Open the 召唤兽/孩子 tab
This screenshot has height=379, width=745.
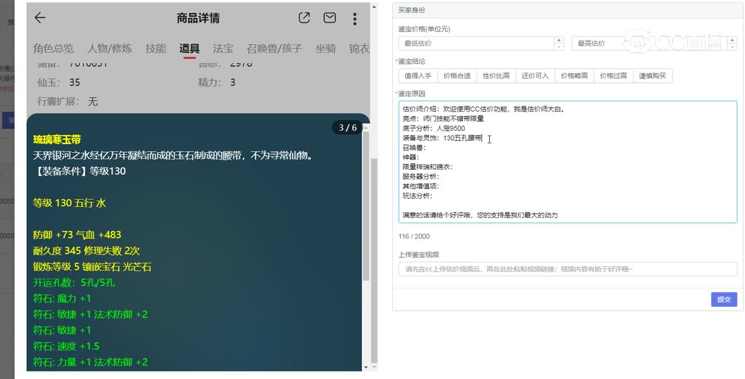click(274, 48)
